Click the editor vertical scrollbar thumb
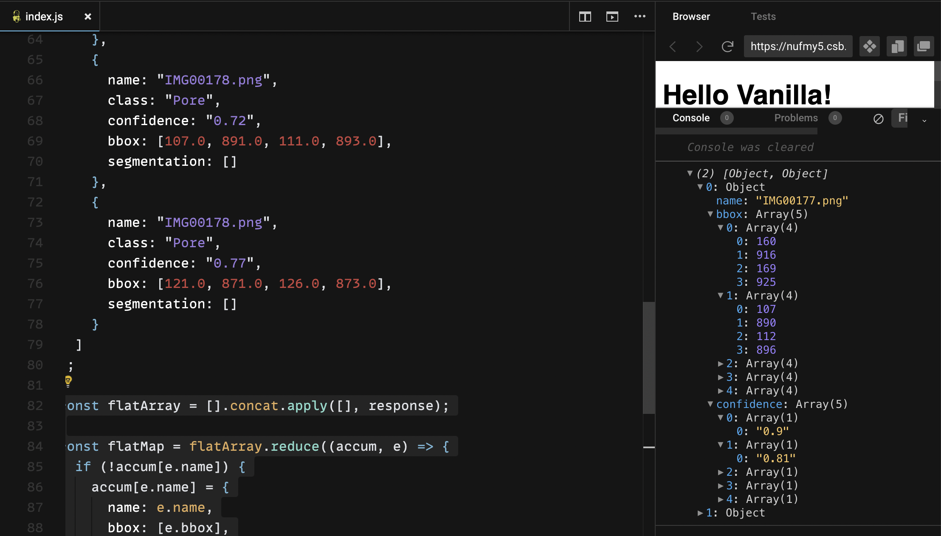This screenshot has width=941, height=536. [649, 357]
